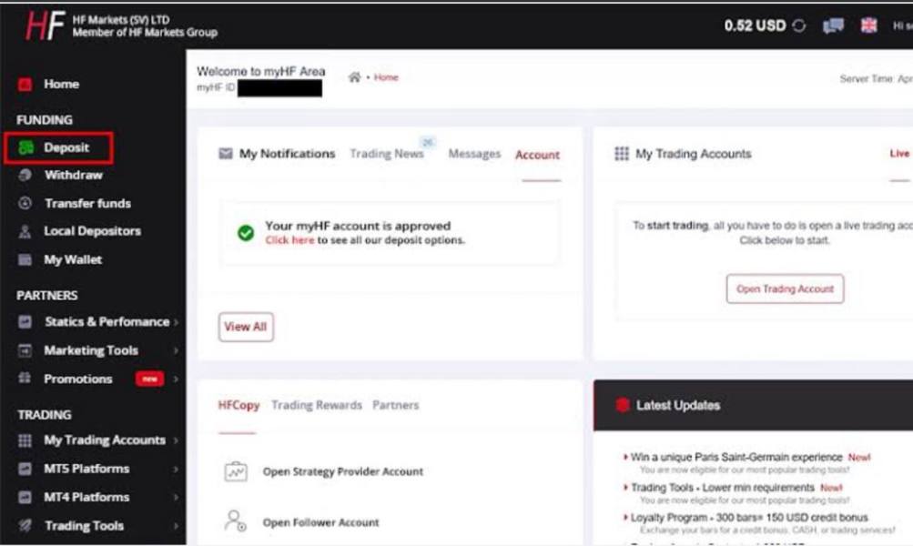Select the Live trading accounts tab
This screenshot has height=546, width=913.
(899, 154)
